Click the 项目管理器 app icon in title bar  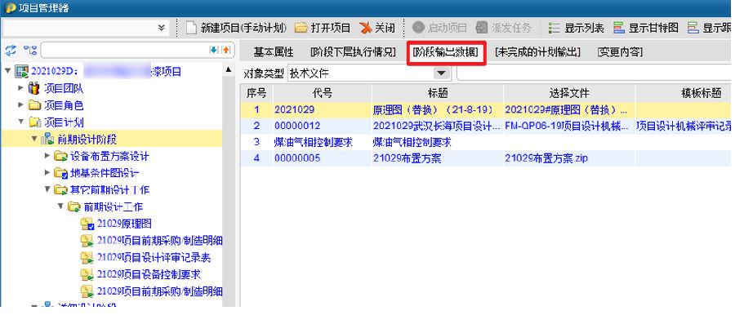pyautogui.click(x=9, y=7)
